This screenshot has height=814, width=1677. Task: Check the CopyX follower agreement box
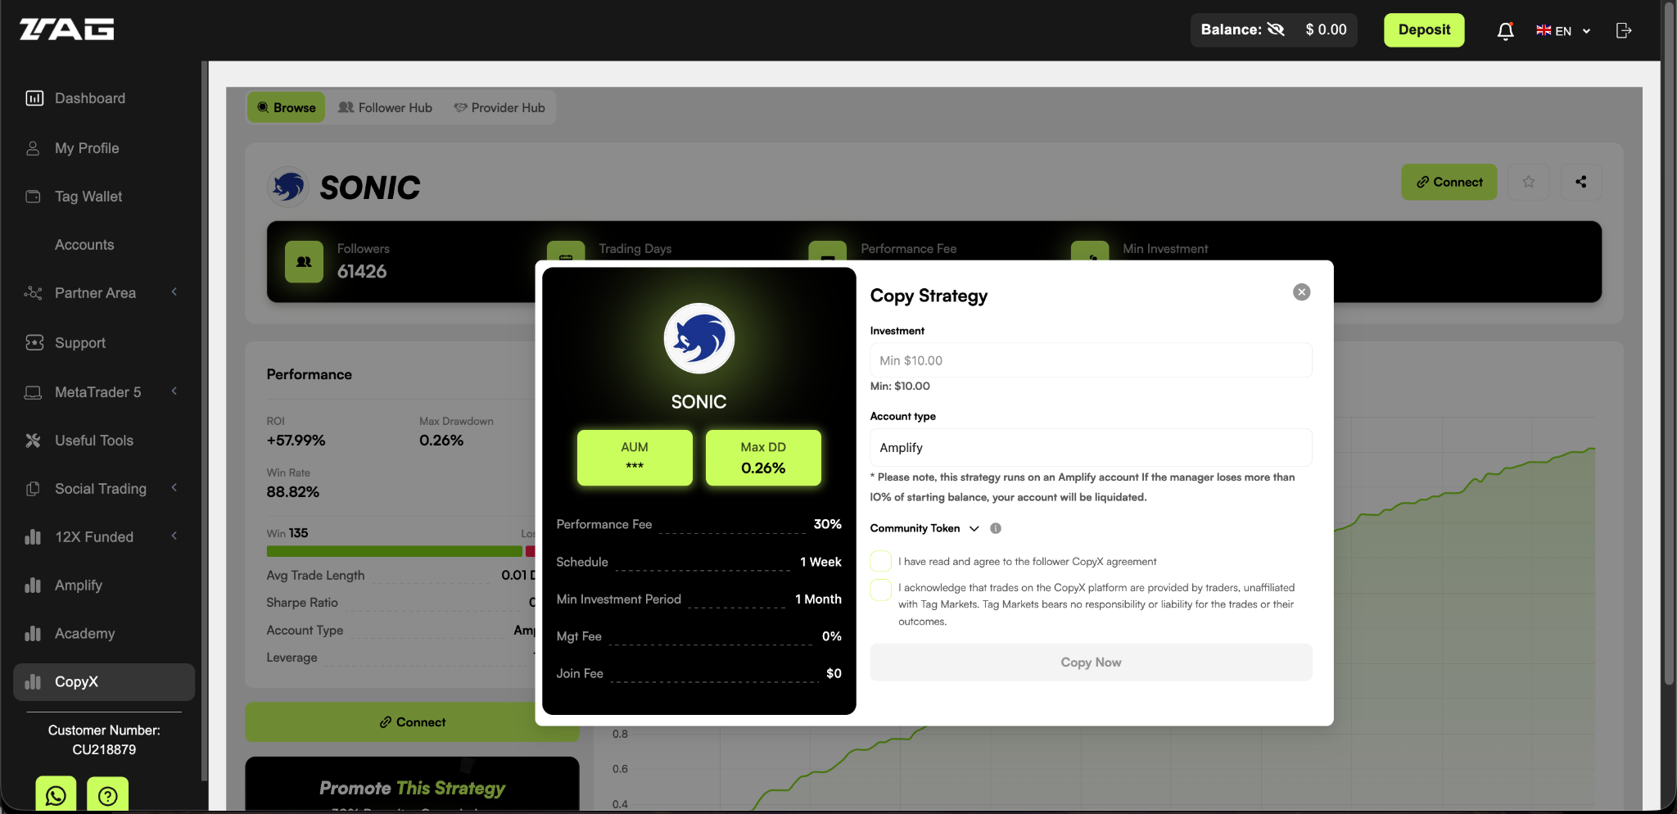click(x=880, y=560)
